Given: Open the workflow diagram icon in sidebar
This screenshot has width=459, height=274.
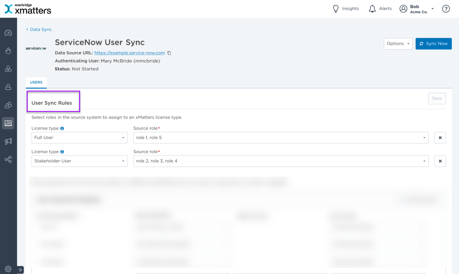Looking at the screenshot, I should click(8, 159).
